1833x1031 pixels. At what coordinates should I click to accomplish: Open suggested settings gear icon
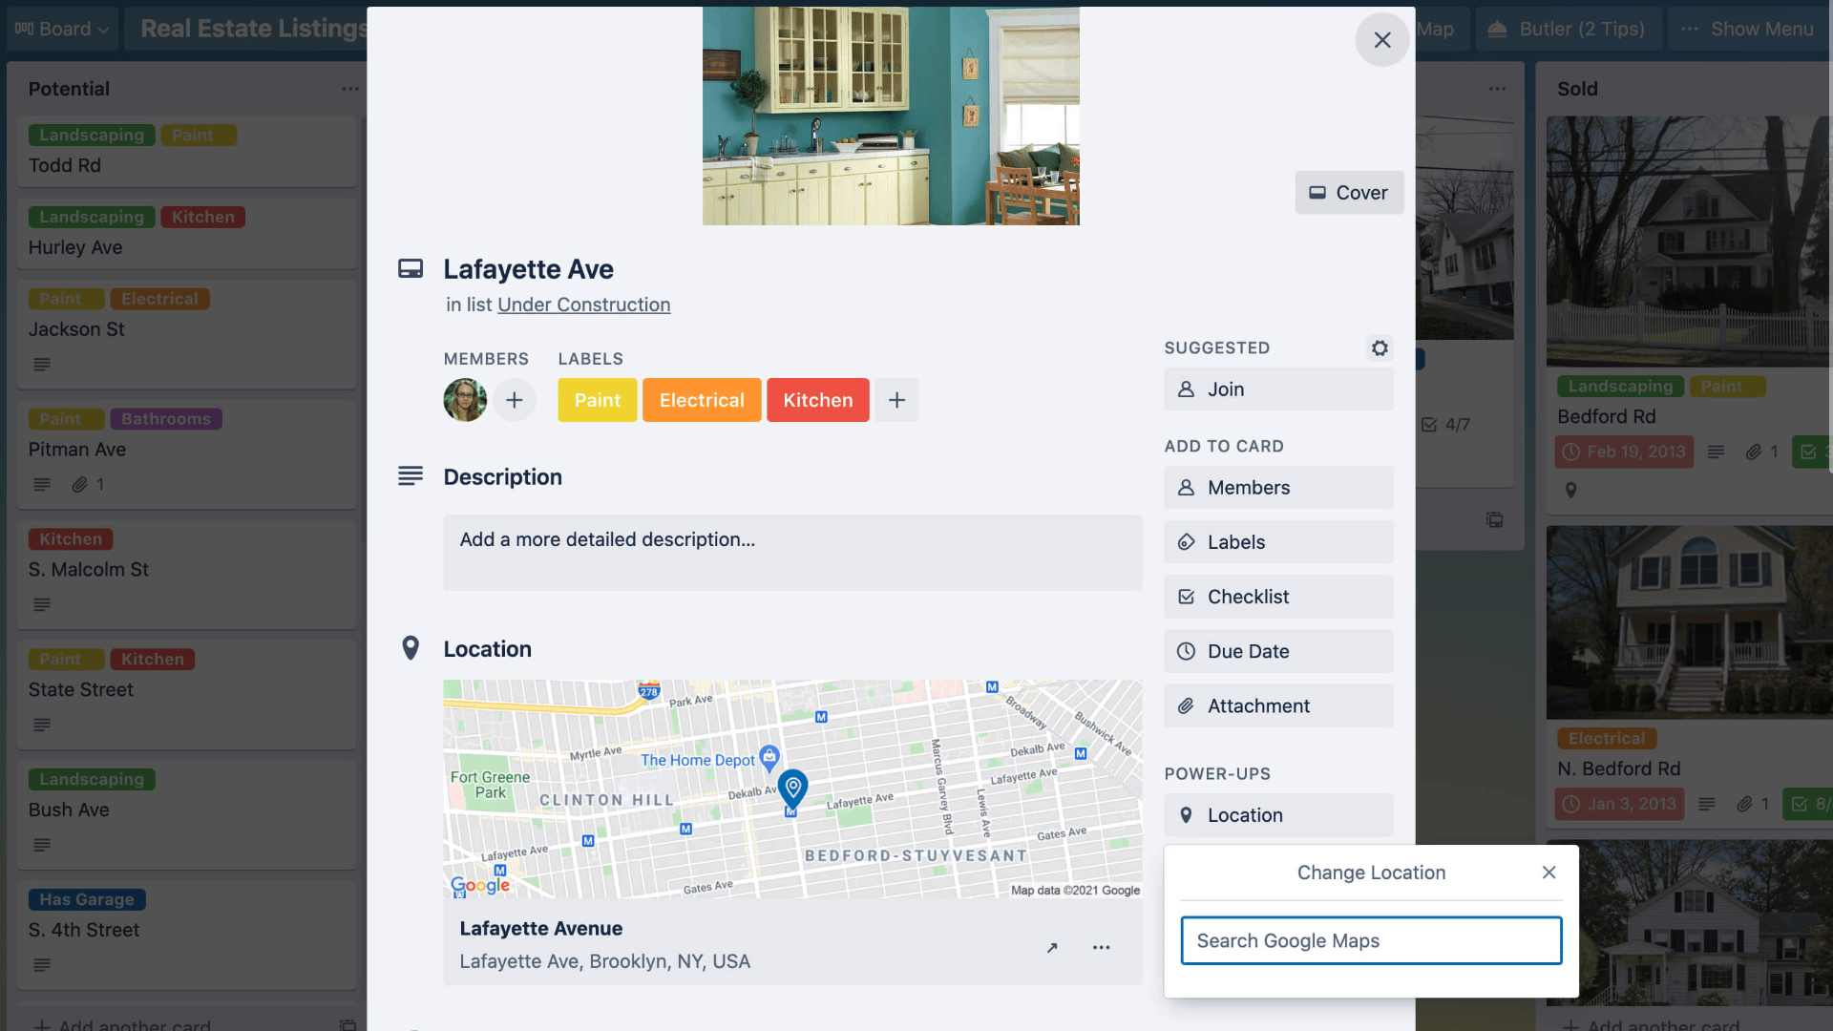(1380, 347)
